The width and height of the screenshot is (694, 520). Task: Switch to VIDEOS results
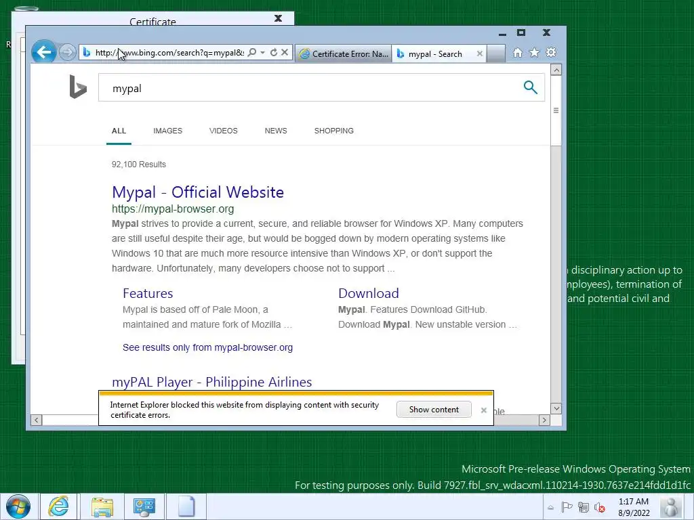(x=223, y=131)
